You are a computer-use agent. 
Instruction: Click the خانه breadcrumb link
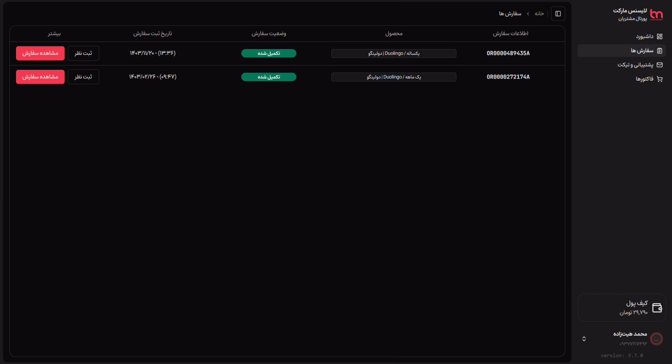[539, 13]
